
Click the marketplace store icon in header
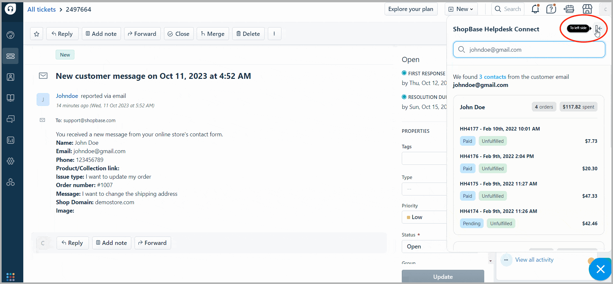click(587, 9)
